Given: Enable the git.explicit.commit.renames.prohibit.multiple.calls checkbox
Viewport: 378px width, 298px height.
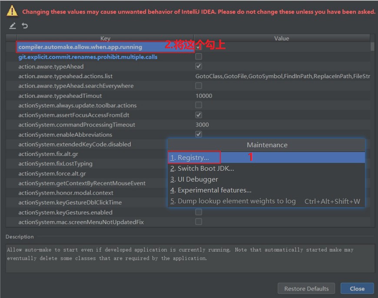Looking at the screenshot, I should (x=199, y=56).
